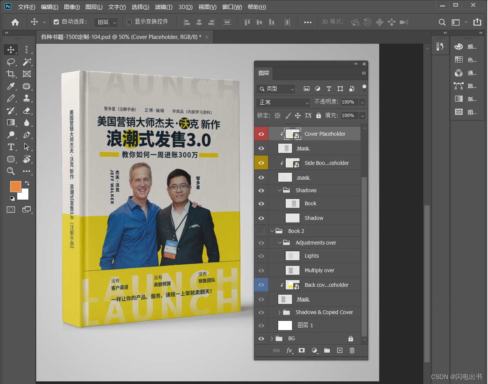Open the 类型 layer filter dropdown
Viewport: 488px width, 384px height.
coord(276,89)
